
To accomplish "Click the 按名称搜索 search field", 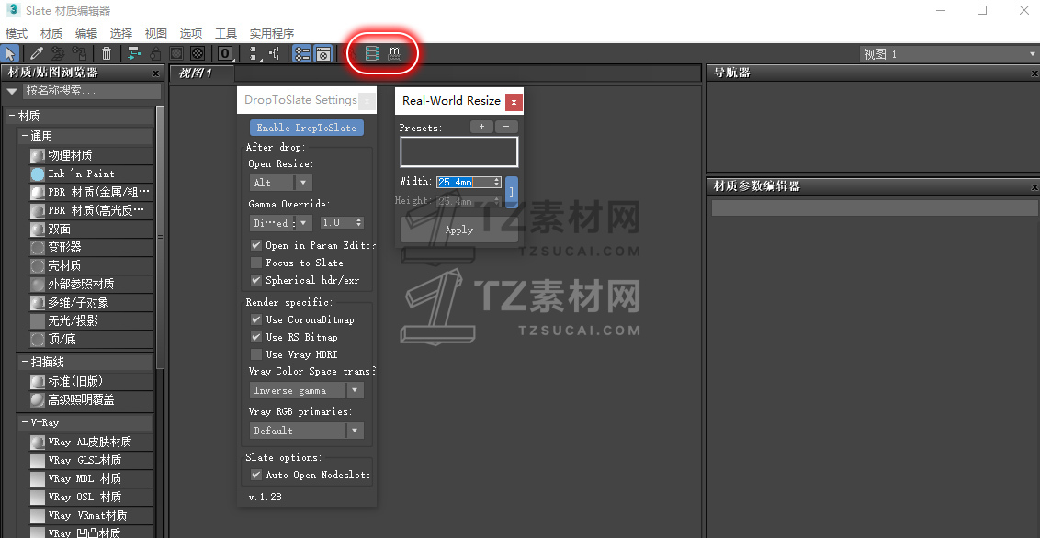I will [92, 92].
